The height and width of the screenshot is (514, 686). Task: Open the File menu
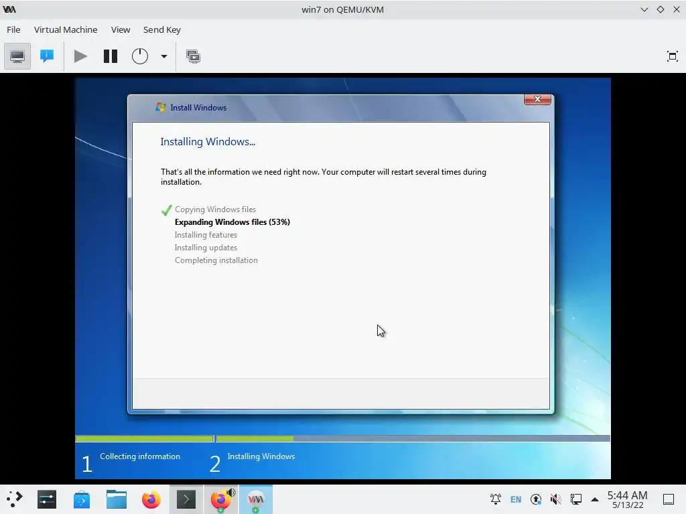coord(13,29)
